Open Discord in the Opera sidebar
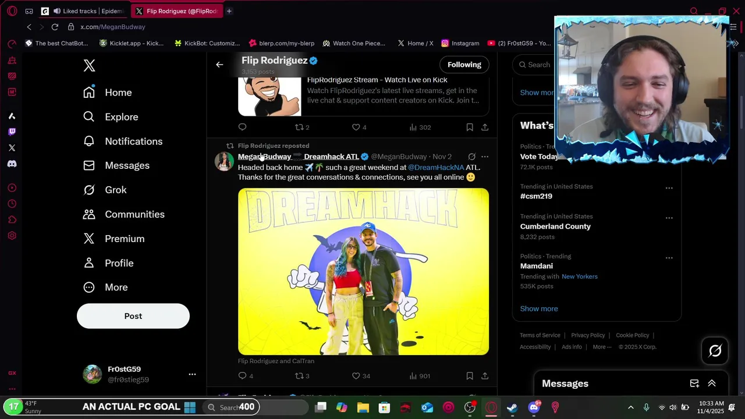The width and height of the screenshot is (745, 419). (12, 164)
